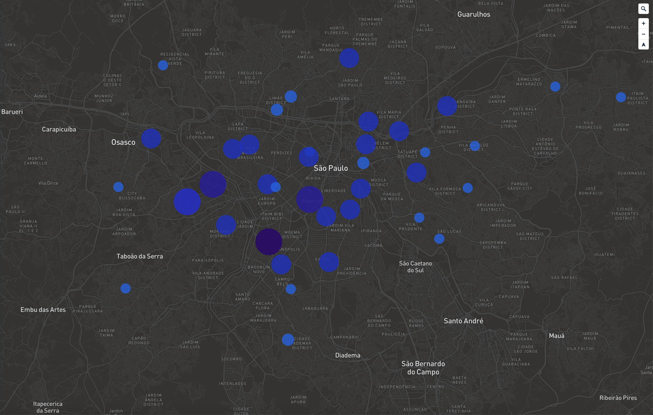The width and height of the screenshot is (653, 415).
Task: Select the small circle above City Bussocaba
Action: point(118,187)
